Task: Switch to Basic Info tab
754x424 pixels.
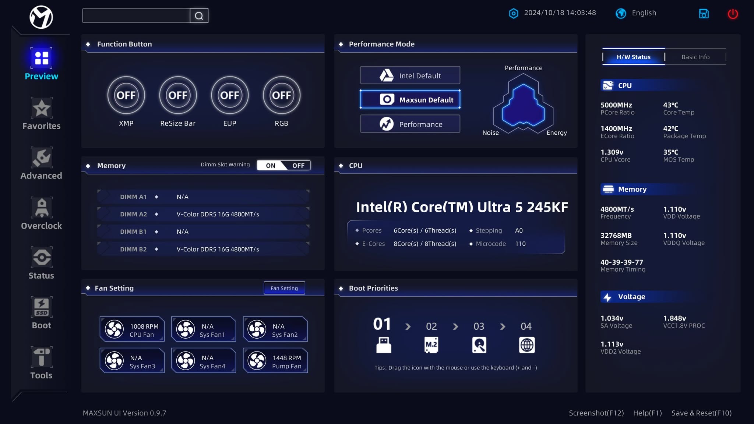Action: click(x=695, y=56)
